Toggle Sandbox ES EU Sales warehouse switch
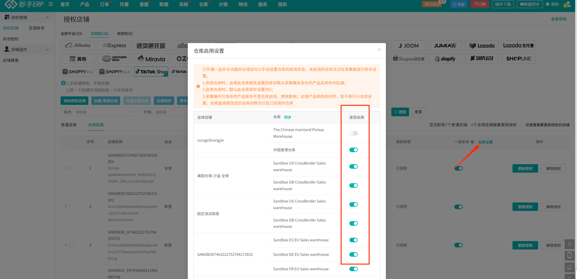Image resolution: width=577 pixels, height=279 pixels. pos(353,240)
